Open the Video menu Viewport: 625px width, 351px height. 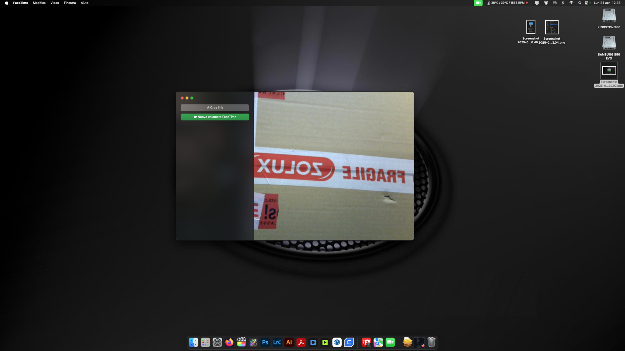[55, 3]
